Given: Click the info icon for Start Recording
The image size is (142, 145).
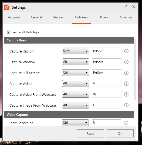Looking at the screenshot, I should [126, 123].
